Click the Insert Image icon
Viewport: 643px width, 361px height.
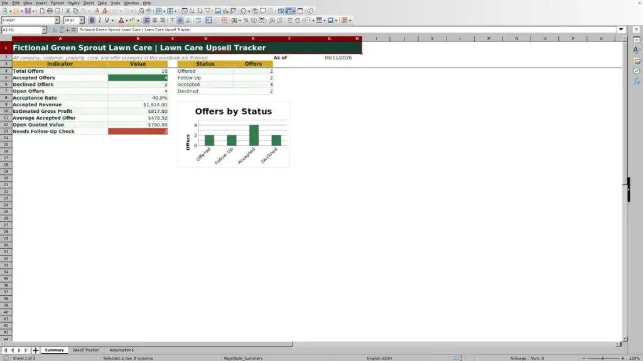(218, 11)
